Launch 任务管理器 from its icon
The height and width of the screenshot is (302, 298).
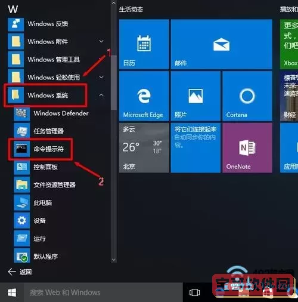tap(21, 131)
